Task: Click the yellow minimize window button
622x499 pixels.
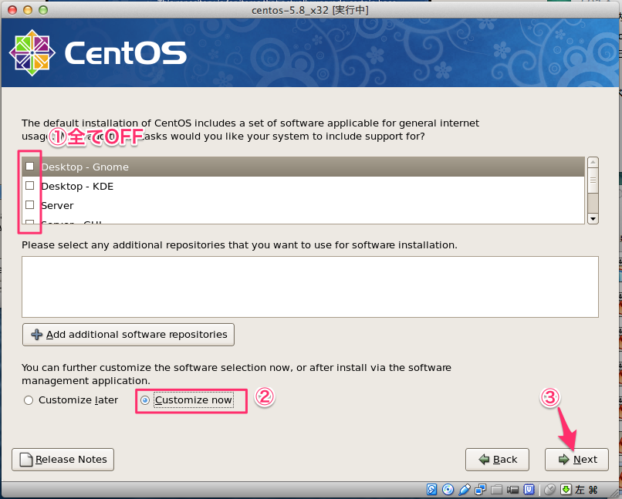Action: pos(28,10)
